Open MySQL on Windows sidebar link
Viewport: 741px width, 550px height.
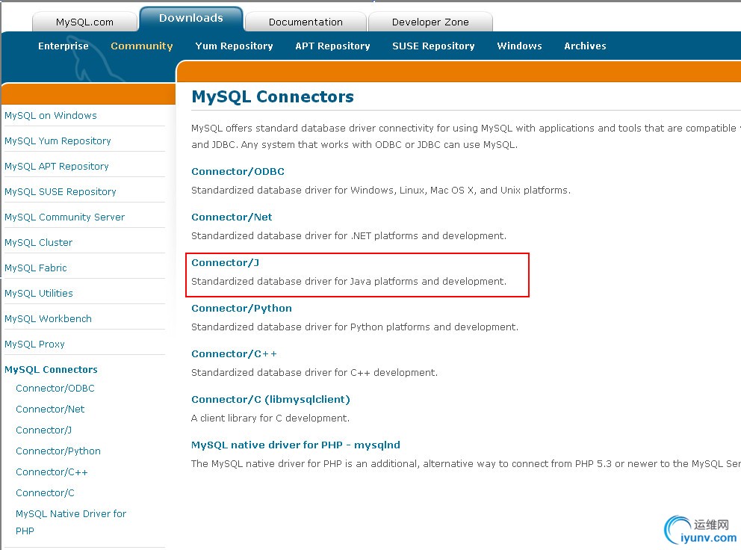51,115
